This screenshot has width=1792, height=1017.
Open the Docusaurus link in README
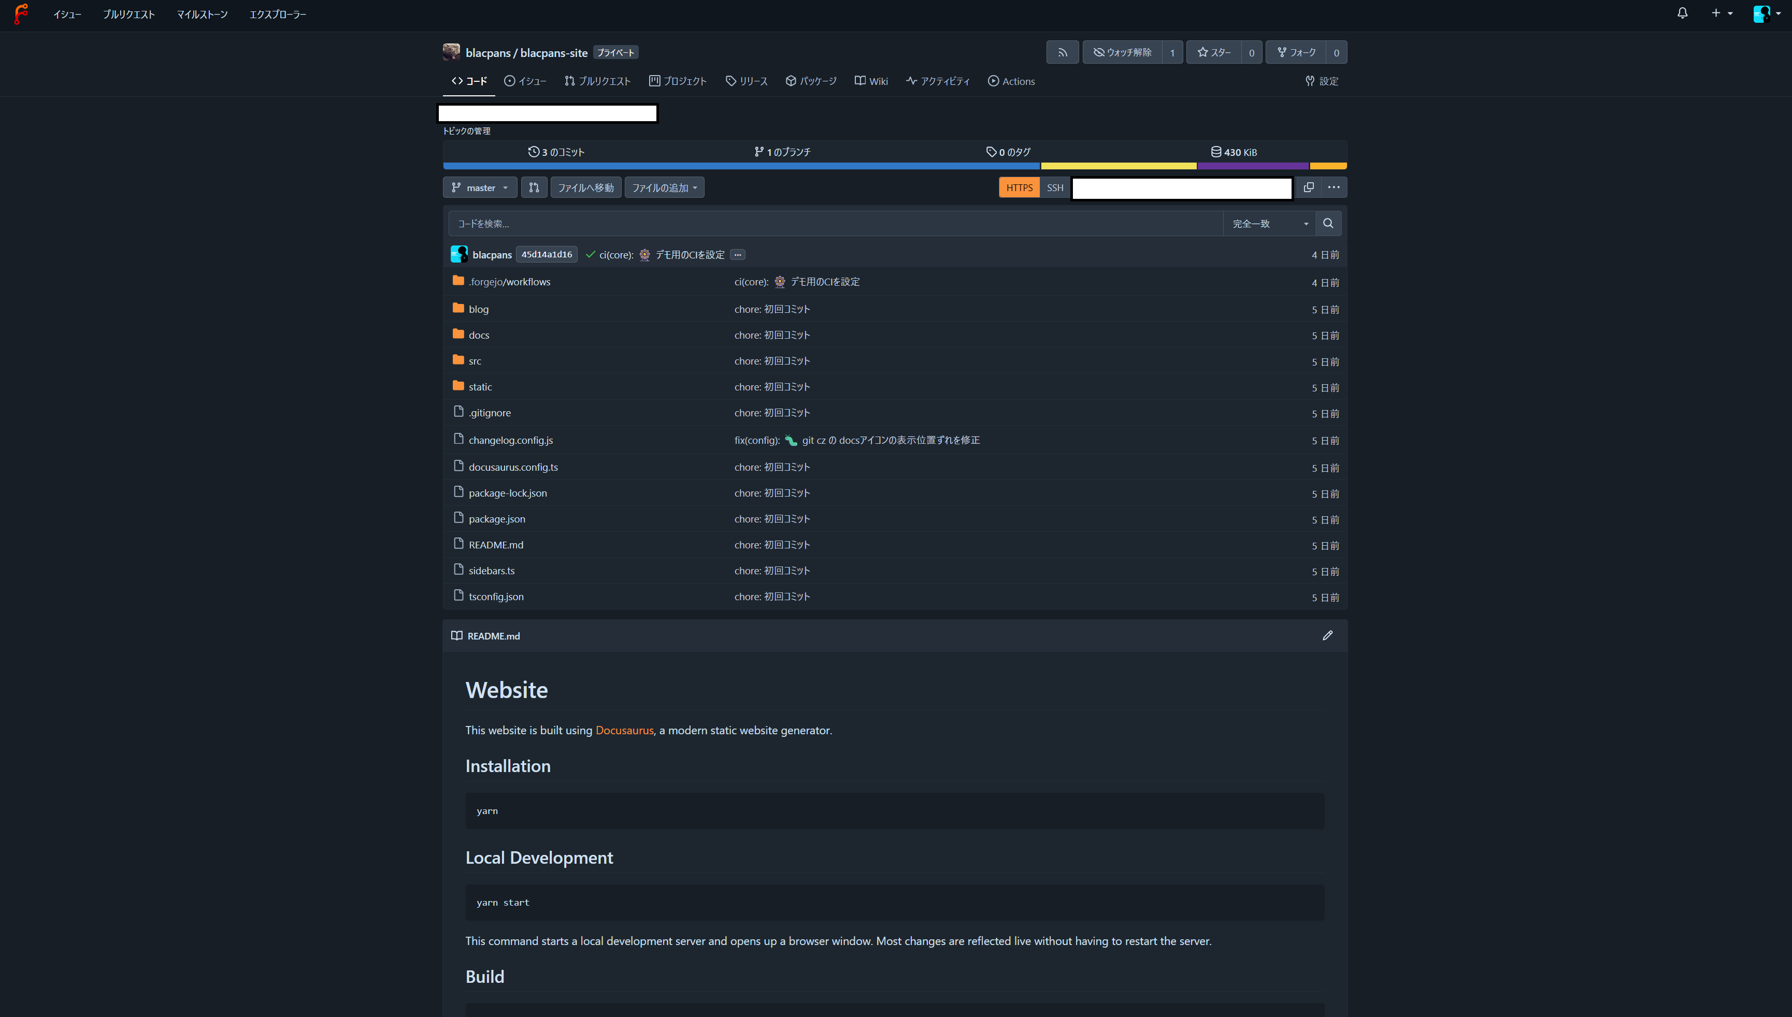[624, 730]
